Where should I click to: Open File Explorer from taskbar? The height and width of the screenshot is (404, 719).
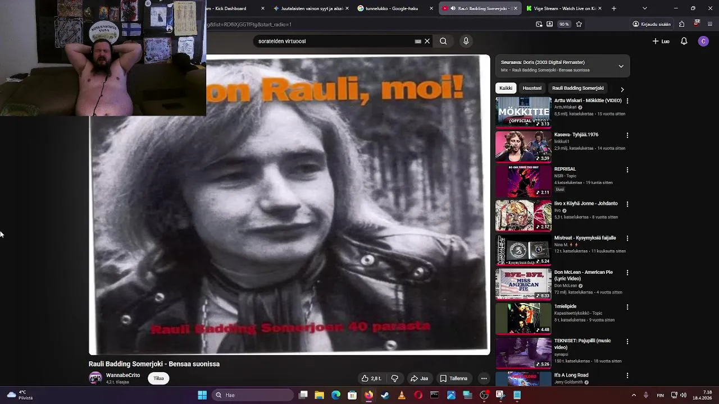tap(319, 395)
